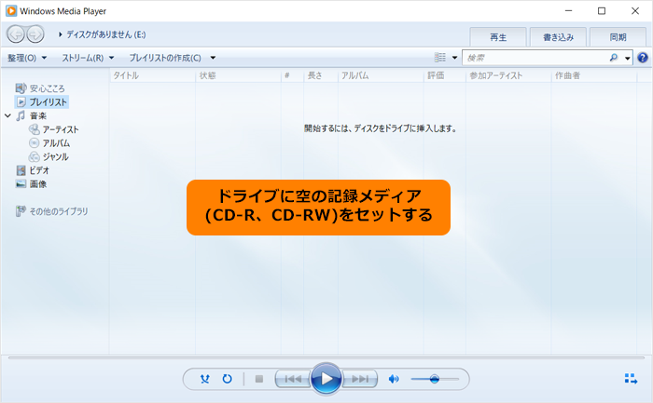Click the 状態 column header
The width and height of the screenshot is (653, 403).
238,75
